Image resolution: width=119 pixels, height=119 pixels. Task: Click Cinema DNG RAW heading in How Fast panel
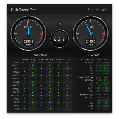[x=86, y=77]
